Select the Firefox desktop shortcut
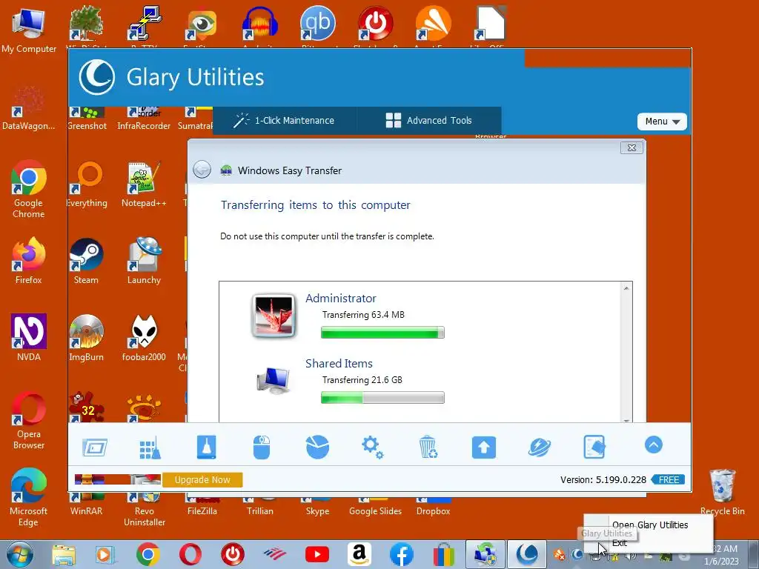The height and width of the screenshot is (569, 759). (x=29, y=262)
